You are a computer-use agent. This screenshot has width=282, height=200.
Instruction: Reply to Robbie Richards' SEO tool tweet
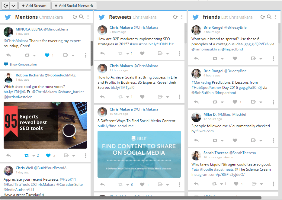coord(8,155)
